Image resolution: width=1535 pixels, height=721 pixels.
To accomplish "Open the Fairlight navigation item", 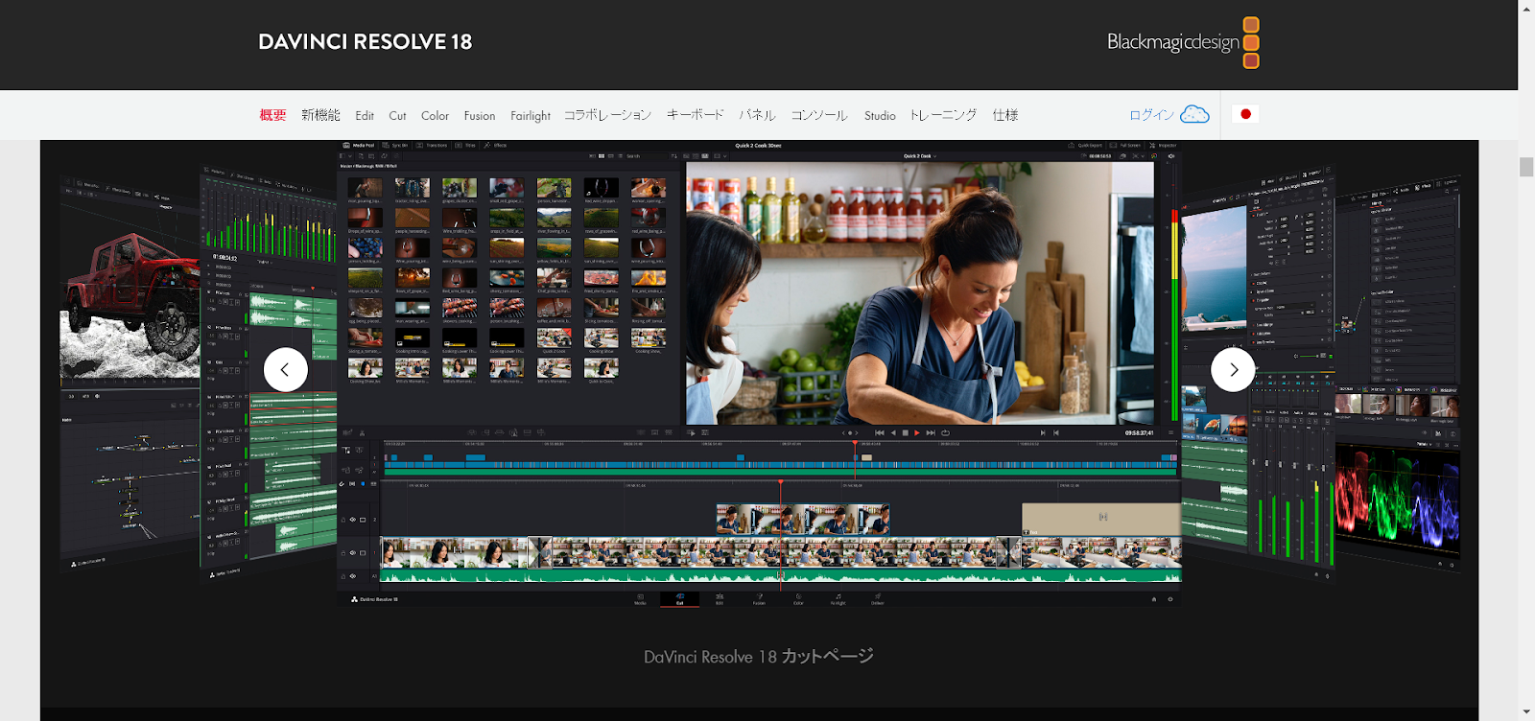I will pyautogui.click(x=531, y=115).
